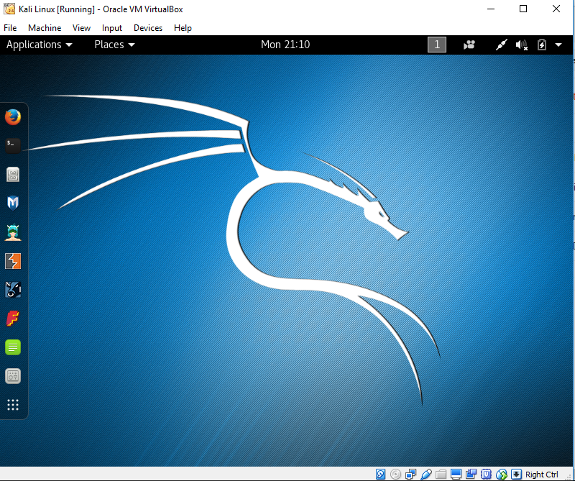
Task: Open the View menu
Action: [81, 28]
